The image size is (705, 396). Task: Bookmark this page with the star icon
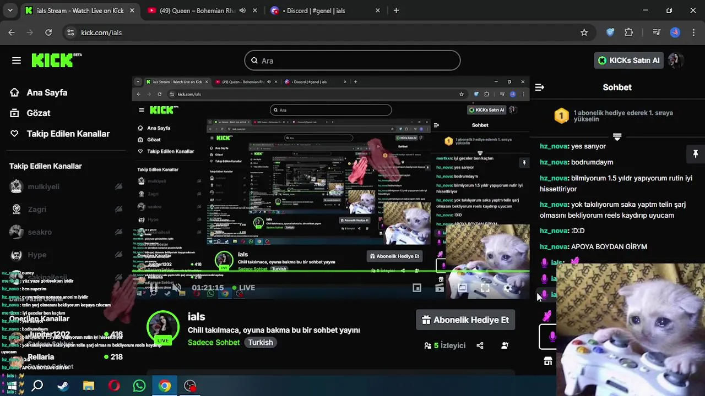click(584, 32)
